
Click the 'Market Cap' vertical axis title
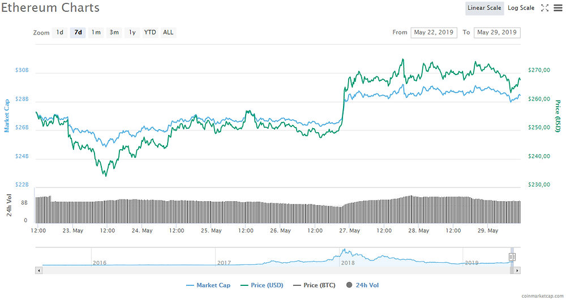[x=6, y=116]
